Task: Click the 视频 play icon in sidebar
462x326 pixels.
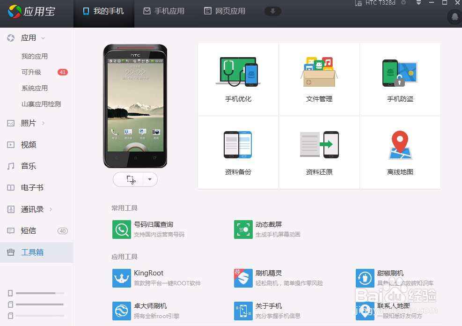Action: point(11,145)
